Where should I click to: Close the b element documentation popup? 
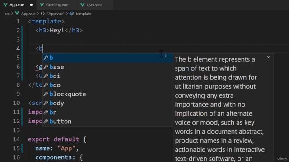268,57
